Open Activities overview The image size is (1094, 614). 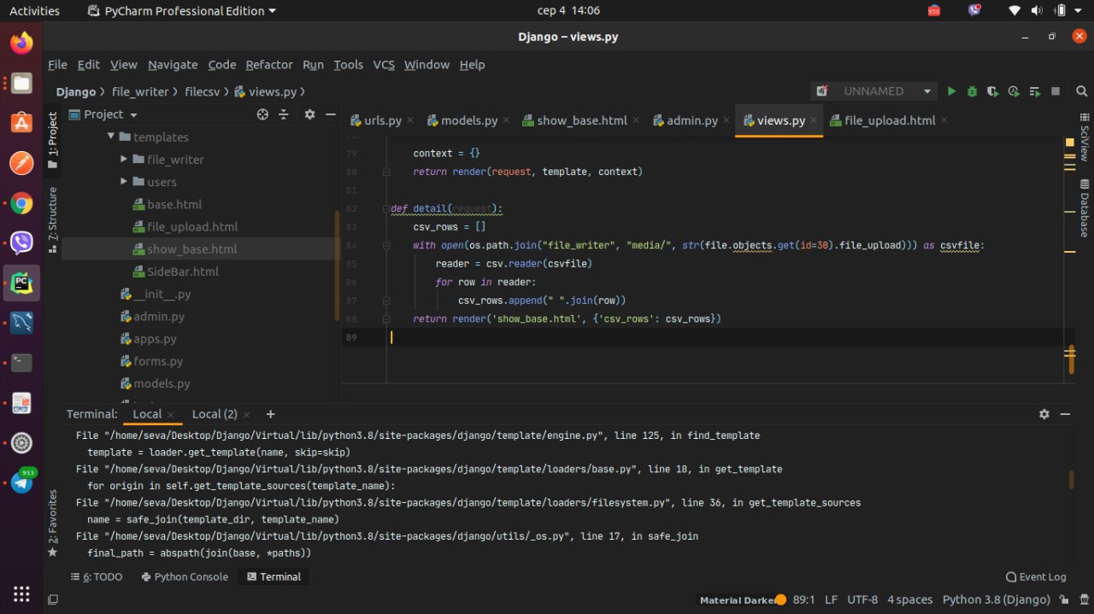[x=34, y=11]
